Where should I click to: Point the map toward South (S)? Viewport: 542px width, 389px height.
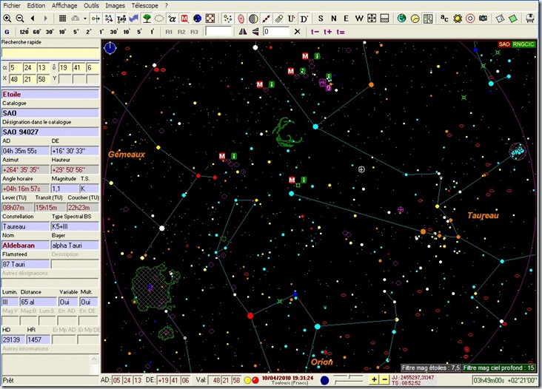coord(321,18)
